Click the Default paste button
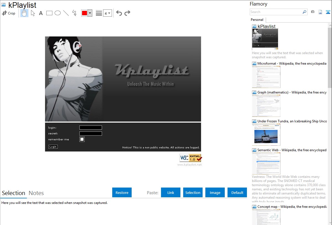The height and width of the screenshot is (225, 332). pyautogui.click(x=237, y=193)
